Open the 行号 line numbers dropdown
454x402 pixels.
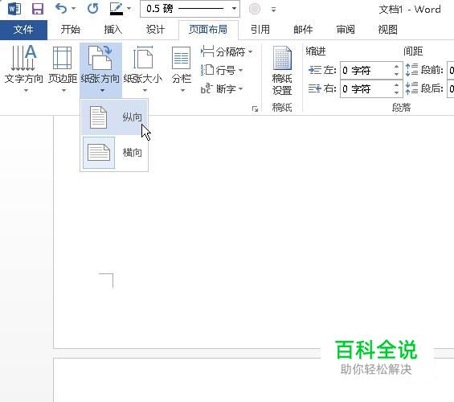pyautogui.click(x=223, y=71)
